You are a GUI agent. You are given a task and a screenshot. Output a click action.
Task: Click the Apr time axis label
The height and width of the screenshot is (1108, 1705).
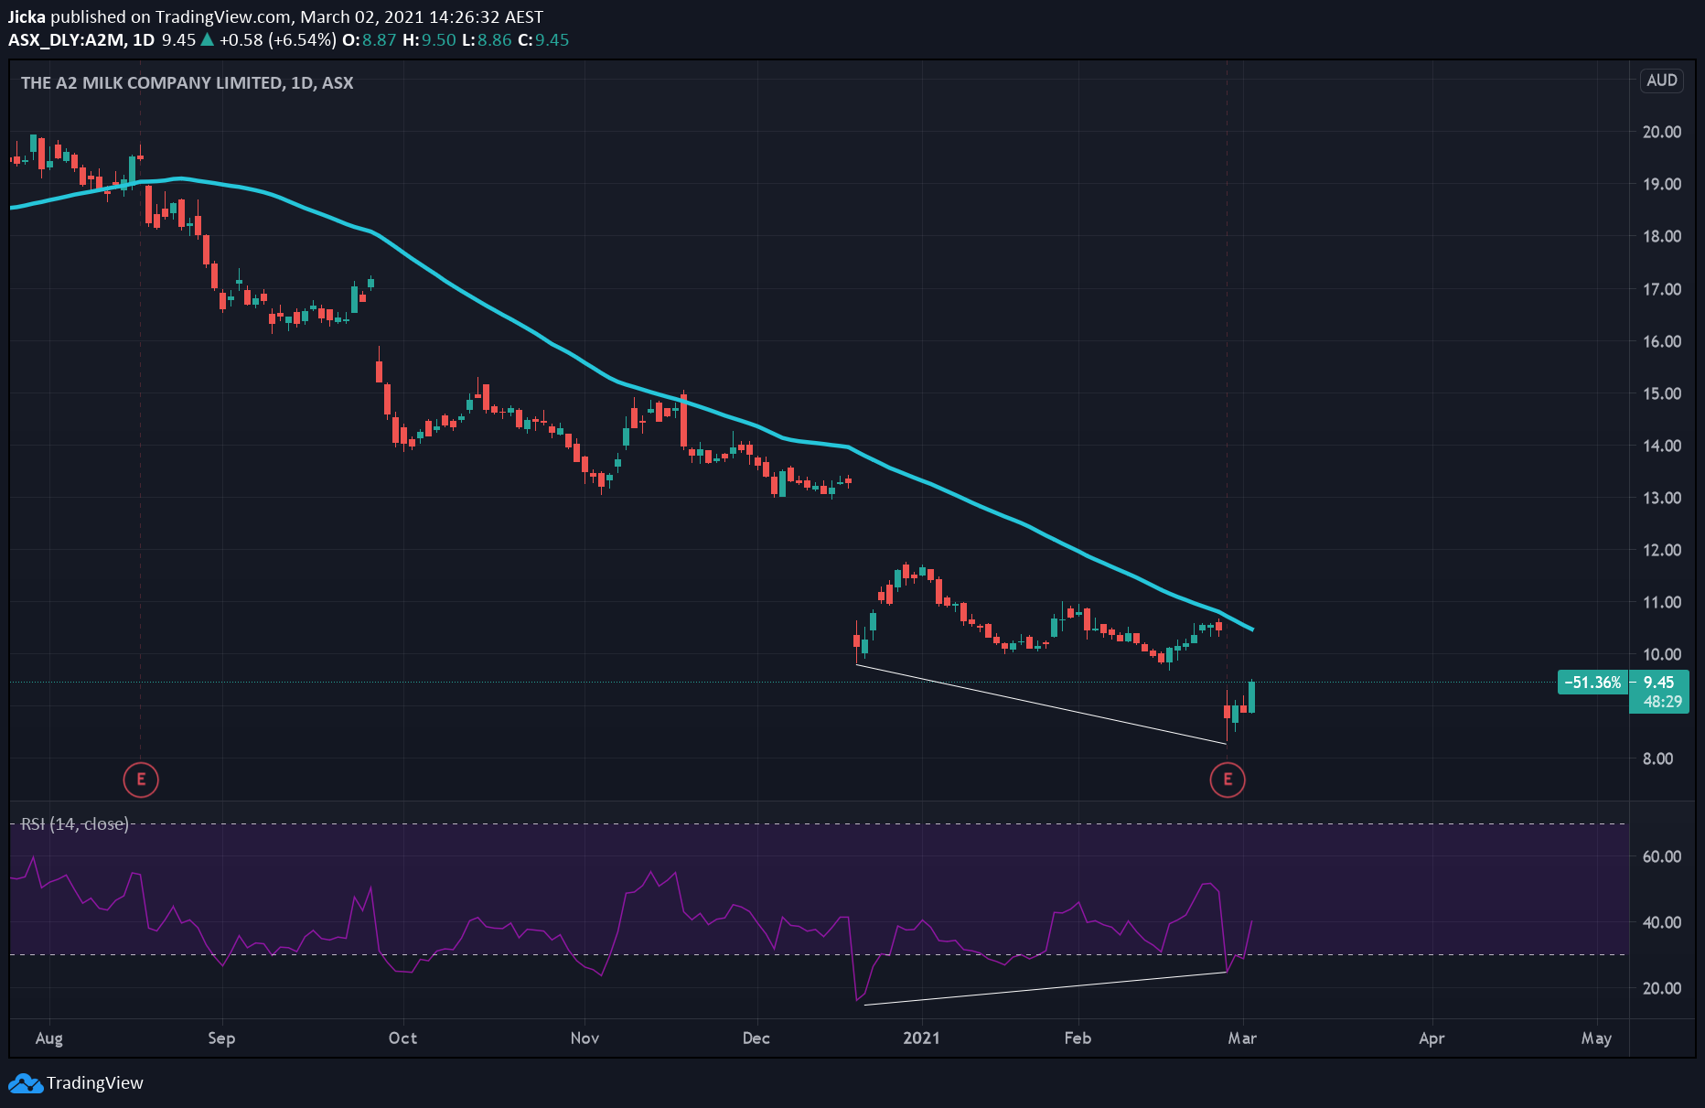click(1432, 1038)
